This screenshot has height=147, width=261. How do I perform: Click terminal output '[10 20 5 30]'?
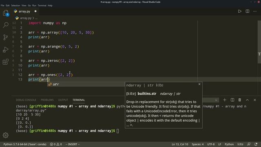(x=28, y=114)
